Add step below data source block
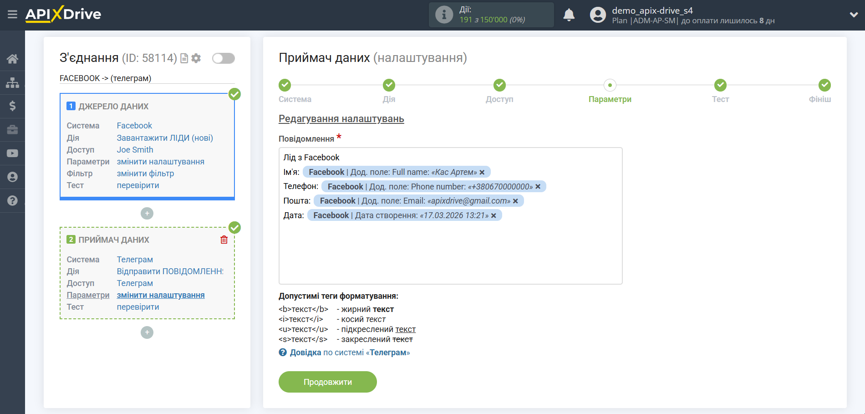Viewport: 865px width, 414px height. [x=147, y=213]
